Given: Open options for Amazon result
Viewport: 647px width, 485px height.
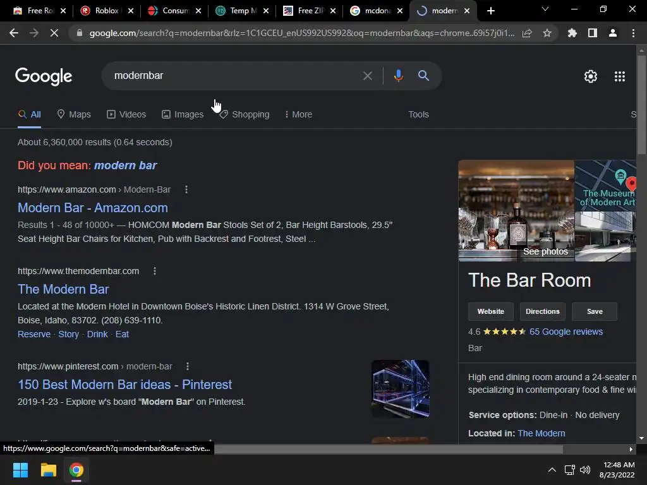Looking at the screenshot, I should click(x=186, y=189).
